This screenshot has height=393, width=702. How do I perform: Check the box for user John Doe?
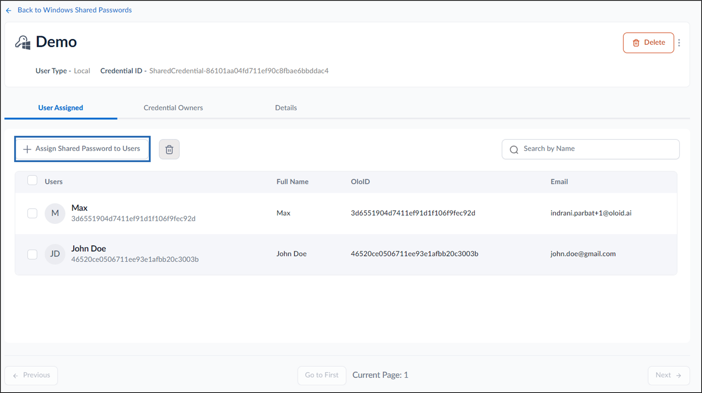click(x=32, y=254)
